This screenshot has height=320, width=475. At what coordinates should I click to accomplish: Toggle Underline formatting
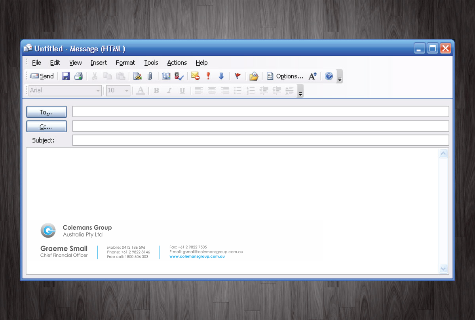(x=182, y=91)
